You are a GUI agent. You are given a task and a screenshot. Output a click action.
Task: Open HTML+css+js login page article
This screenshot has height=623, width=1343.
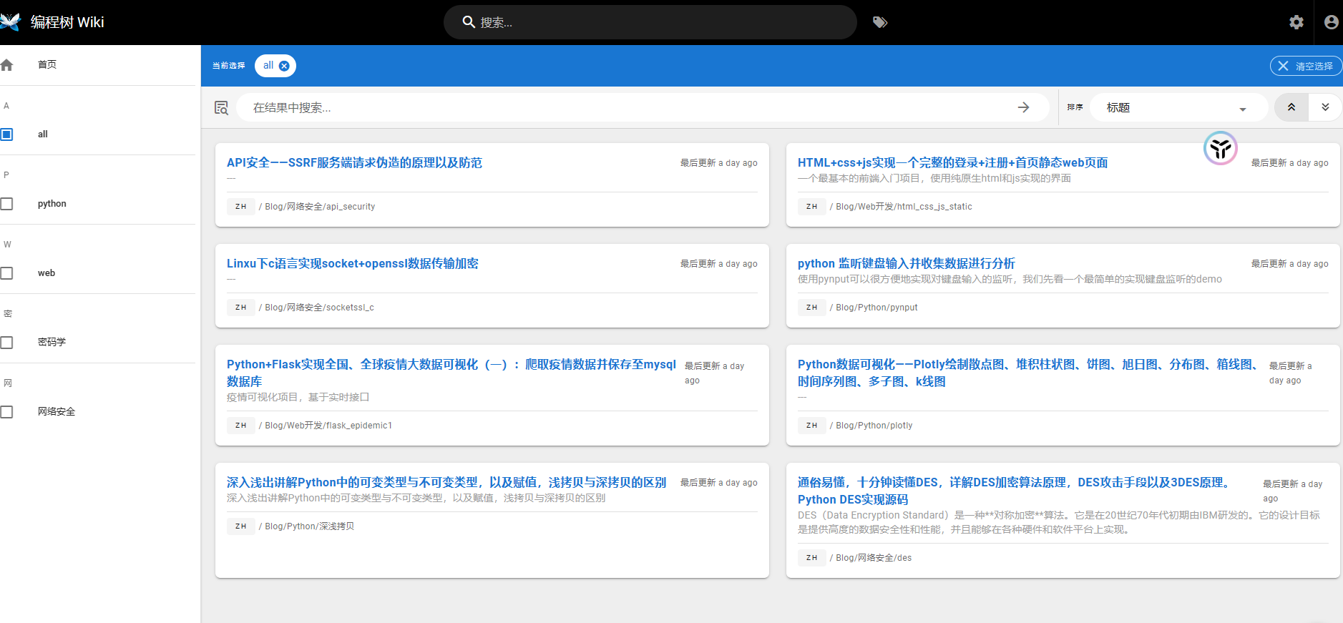pyautogui.click(x=952, y=162)
